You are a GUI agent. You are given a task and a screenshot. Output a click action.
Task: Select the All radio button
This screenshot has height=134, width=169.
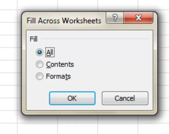coord(40,52)
